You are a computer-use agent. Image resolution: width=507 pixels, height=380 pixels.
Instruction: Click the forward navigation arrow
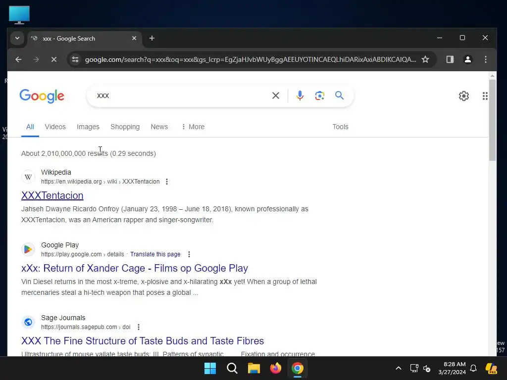coord(36,59)
